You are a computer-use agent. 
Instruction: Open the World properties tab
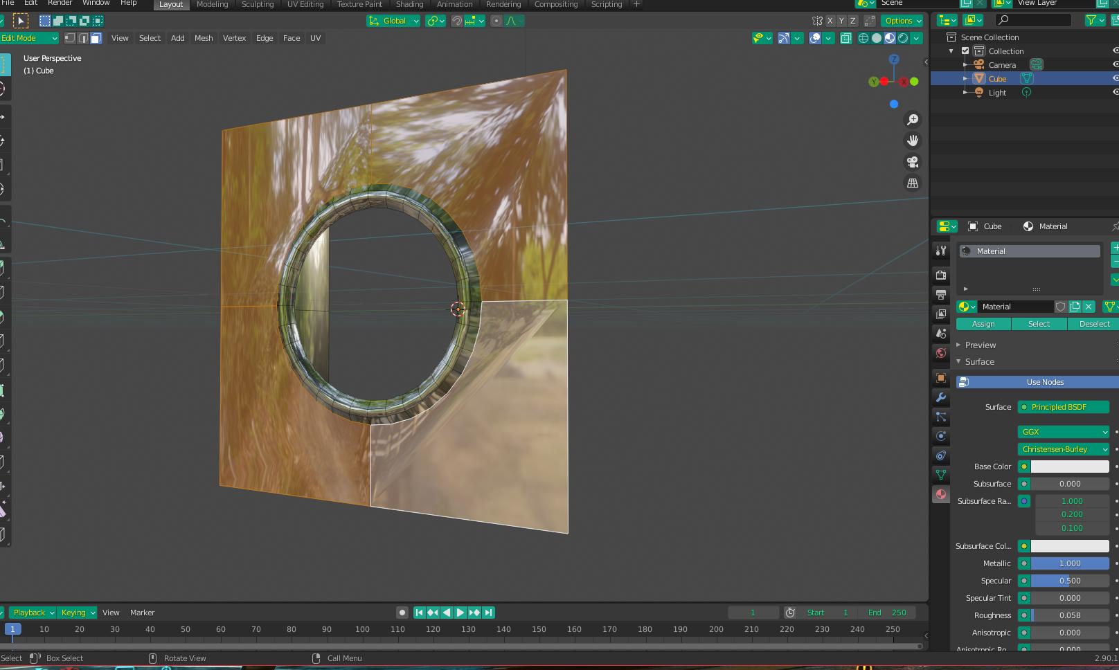940,353
